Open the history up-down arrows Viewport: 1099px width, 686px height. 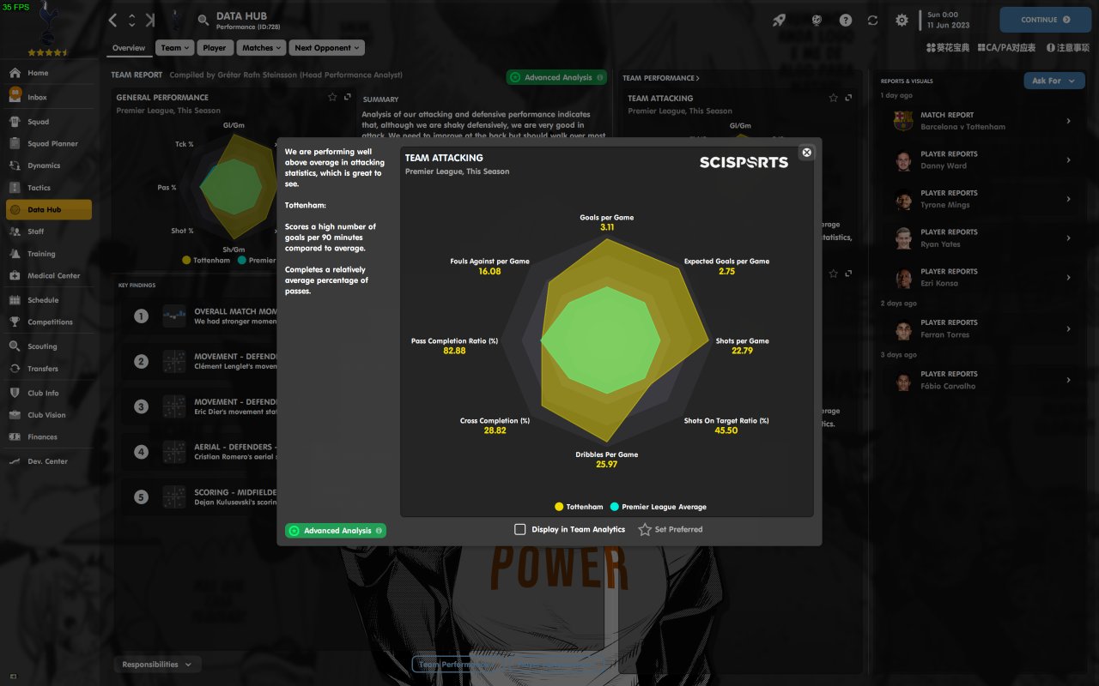(132, 20)
